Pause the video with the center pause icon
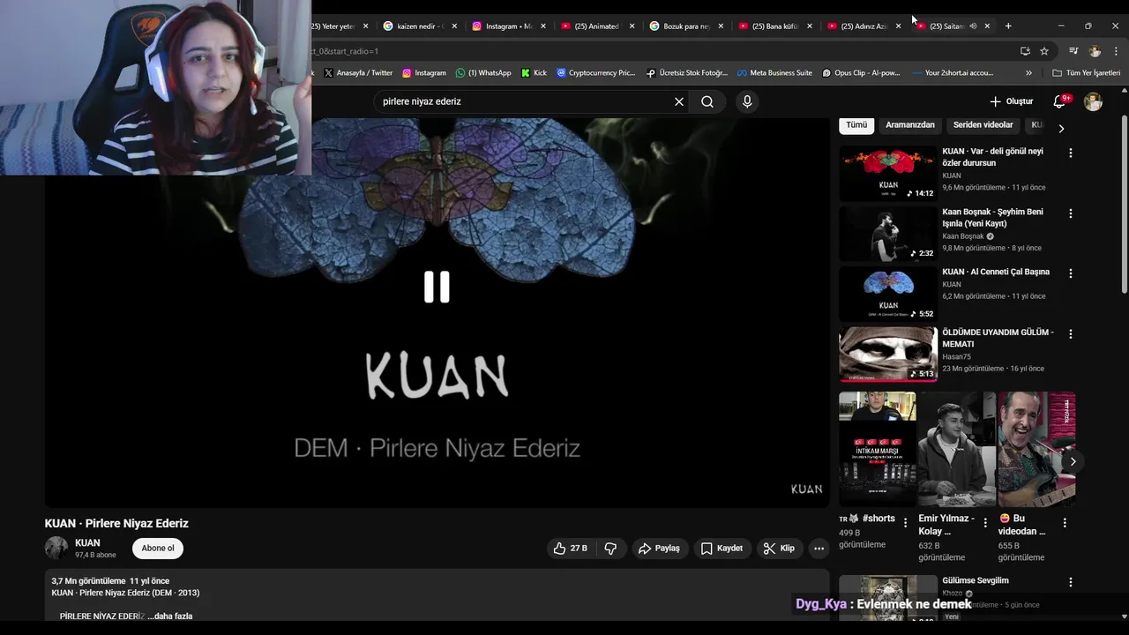The width and height of the screenshot is (1129, 635). click(437, 287)
